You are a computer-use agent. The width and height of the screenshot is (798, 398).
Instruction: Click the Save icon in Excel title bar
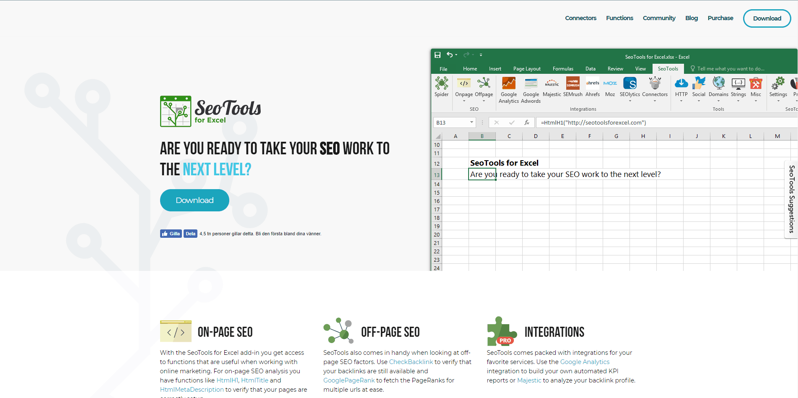pyautogui.click(x=438, y=55)
